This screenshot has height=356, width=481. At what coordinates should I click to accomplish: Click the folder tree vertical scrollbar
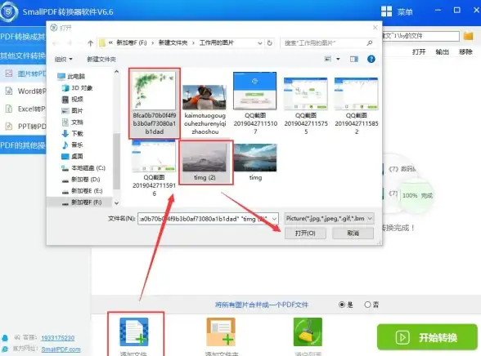tap(116, 162)
